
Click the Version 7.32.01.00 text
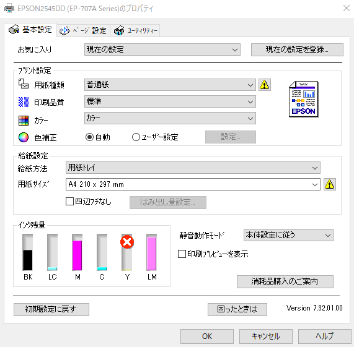point(314,308)
